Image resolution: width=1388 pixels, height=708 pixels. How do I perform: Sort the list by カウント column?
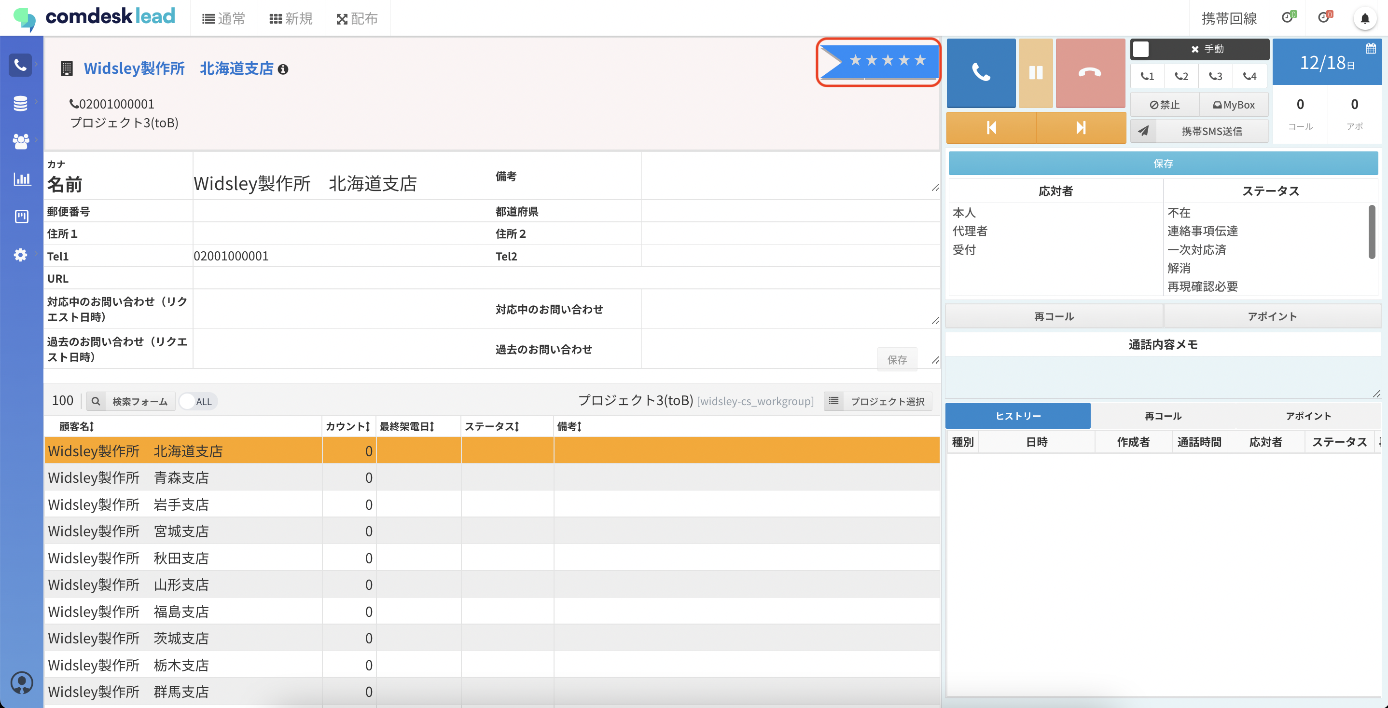pos(347,426)
